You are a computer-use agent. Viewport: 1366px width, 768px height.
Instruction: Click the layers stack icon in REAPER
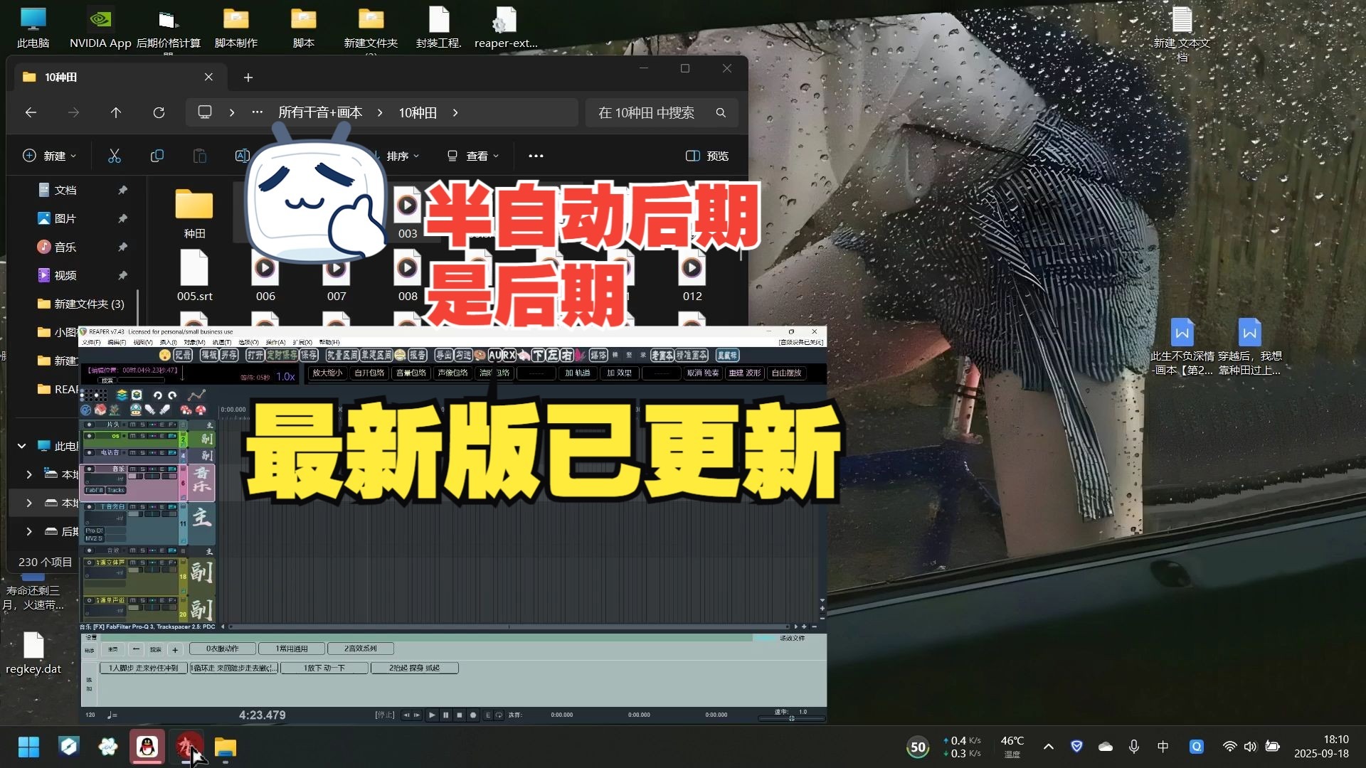pyautogui.click(x=122, y=395)
